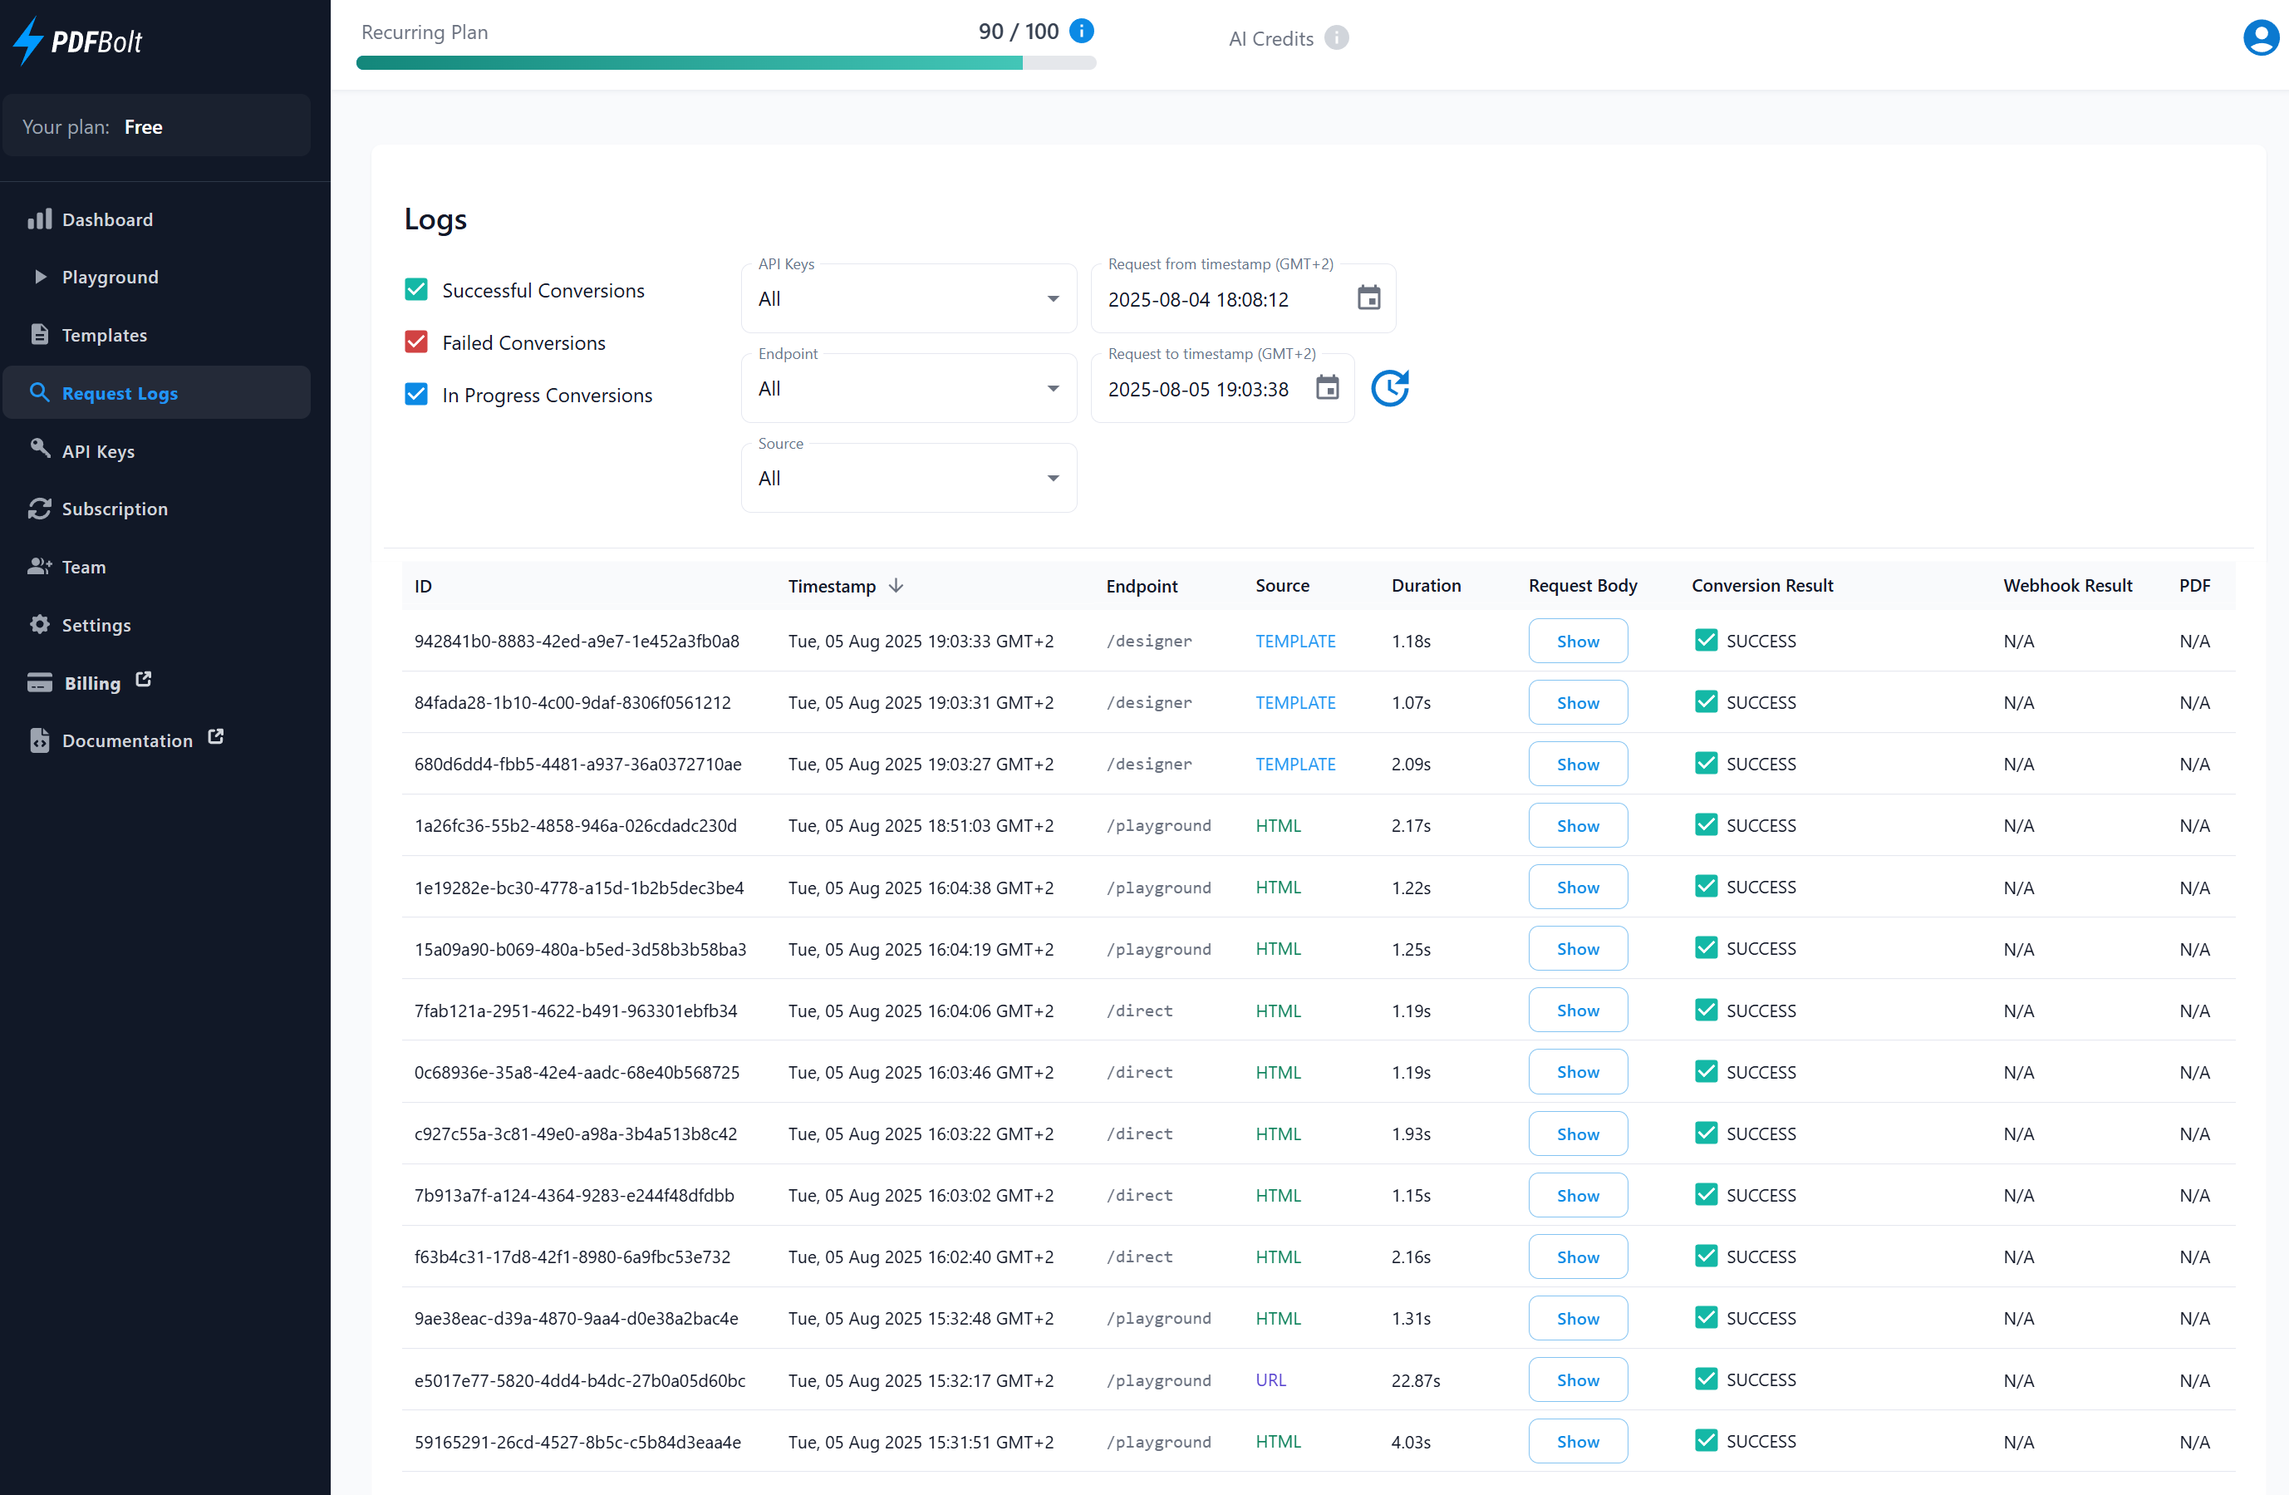Go to Dashboard in sidebar

point(106,219)
